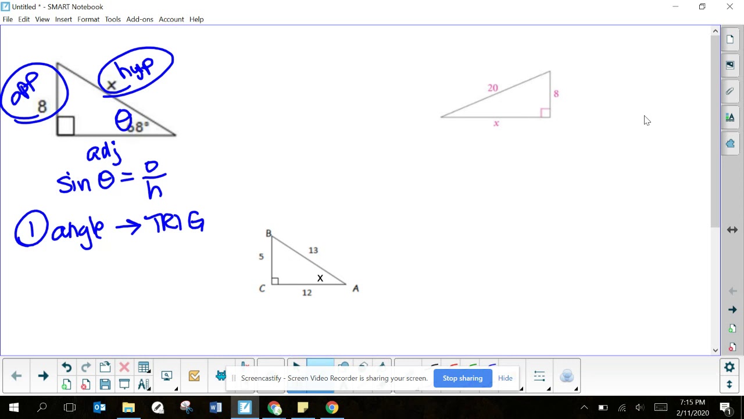Delete the current page in bottom toolbar
Screen dimensions: 744x419
85,384
